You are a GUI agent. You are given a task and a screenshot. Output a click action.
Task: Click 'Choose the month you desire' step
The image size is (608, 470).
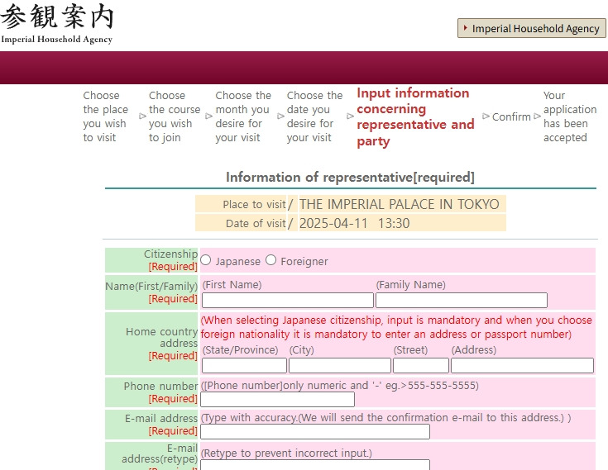pos(243,116)
